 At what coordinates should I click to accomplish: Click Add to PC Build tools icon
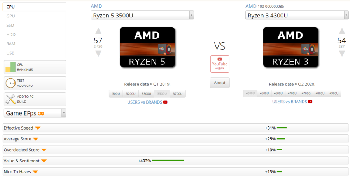(10, 99)
